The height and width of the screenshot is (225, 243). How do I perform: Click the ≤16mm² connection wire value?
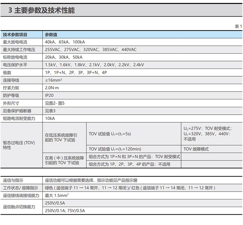[x=53, y=80]
